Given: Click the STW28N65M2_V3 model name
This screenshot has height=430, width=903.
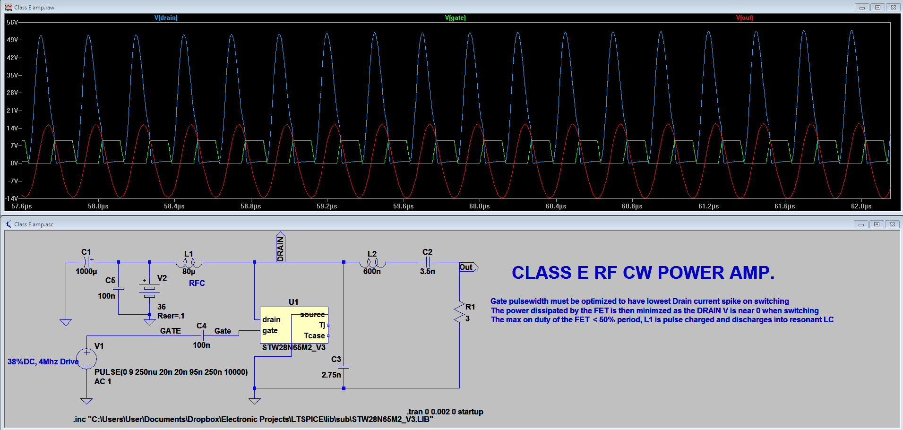Looking at the screenshot, I should (294, 347).
